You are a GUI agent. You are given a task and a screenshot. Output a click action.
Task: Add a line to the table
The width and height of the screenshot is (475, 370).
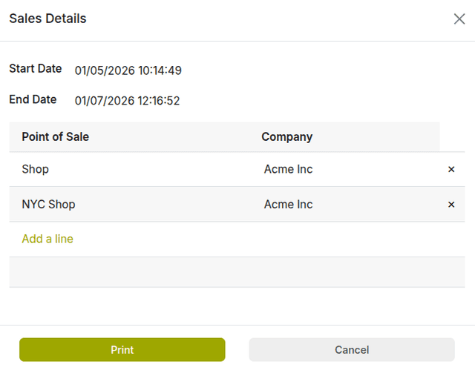tap(47, 239)
